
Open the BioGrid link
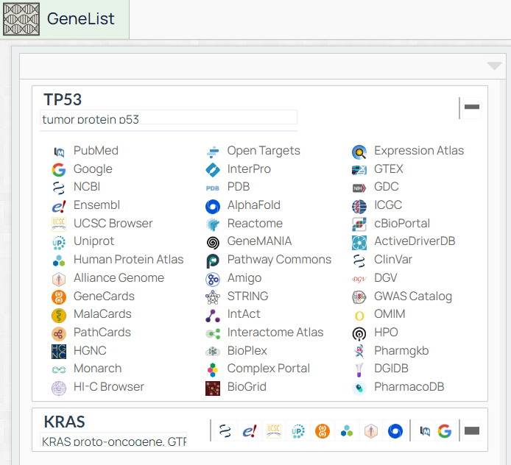(x=247, y=386)
